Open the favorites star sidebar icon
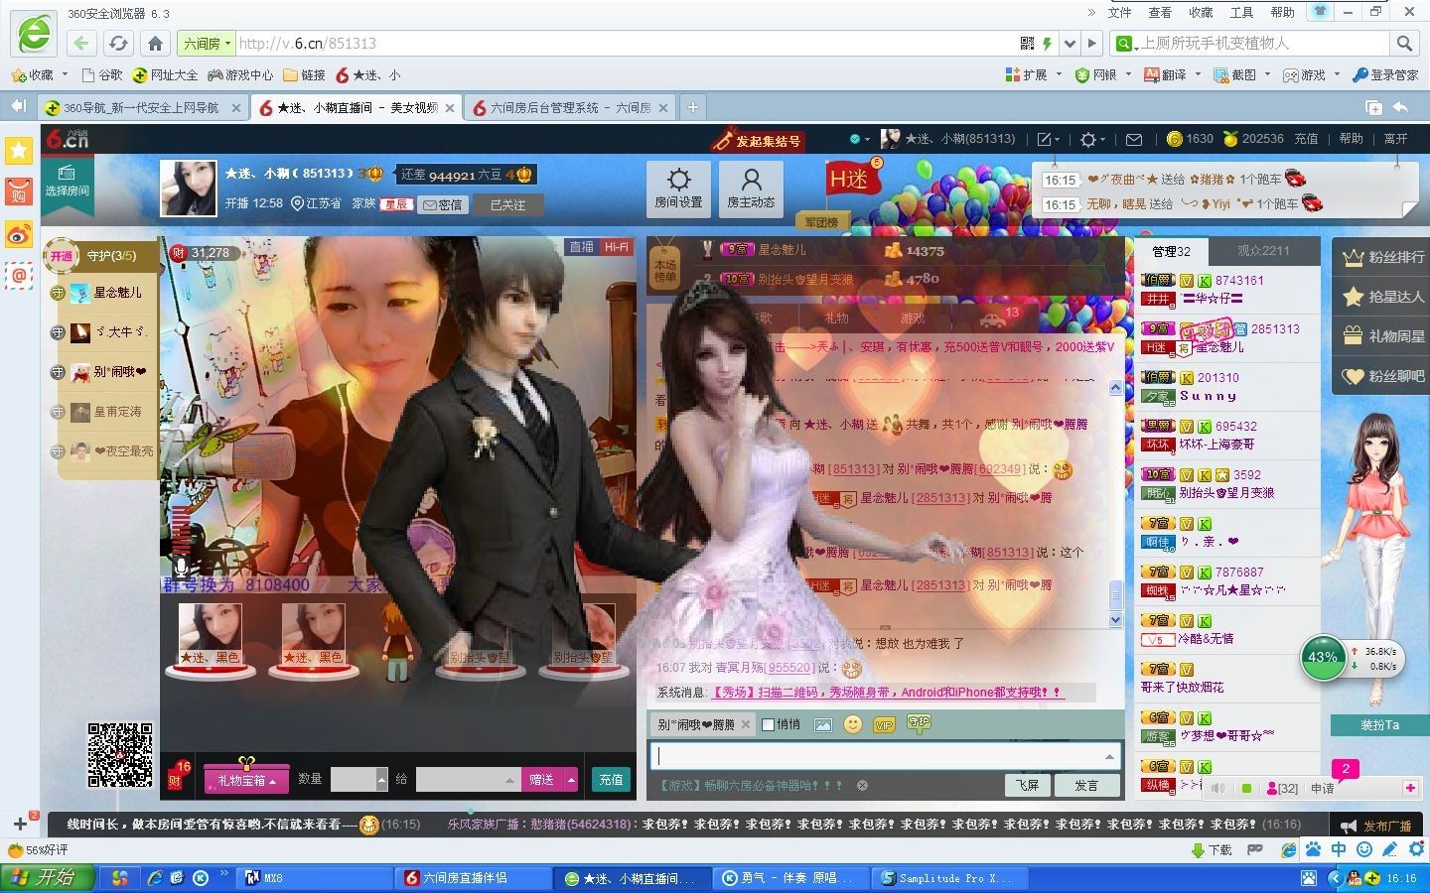1430x893 pixels. coord(19,150)
